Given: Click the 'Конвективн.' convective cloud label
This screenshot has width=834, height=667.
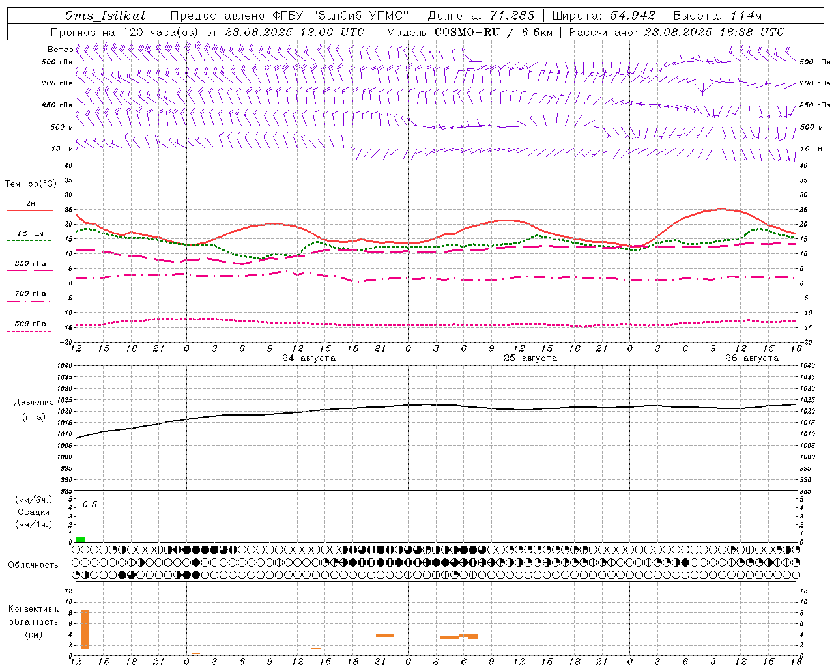Looking at the screenshot, I should (x=34, y=609).
